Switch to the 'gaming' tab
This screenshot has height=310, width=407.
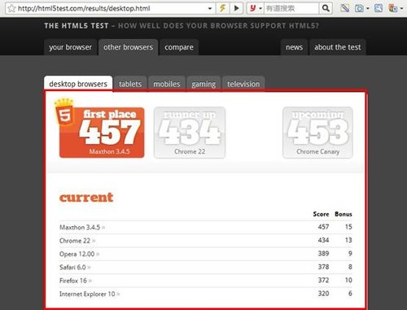click(x=203, y=84)
